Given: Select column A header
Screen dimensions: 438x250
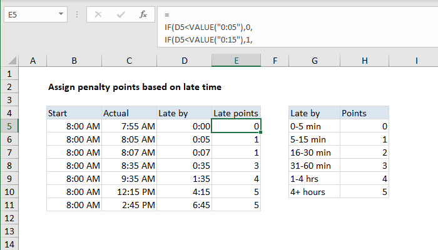Looking at the screenshot, I should point(33,61).
